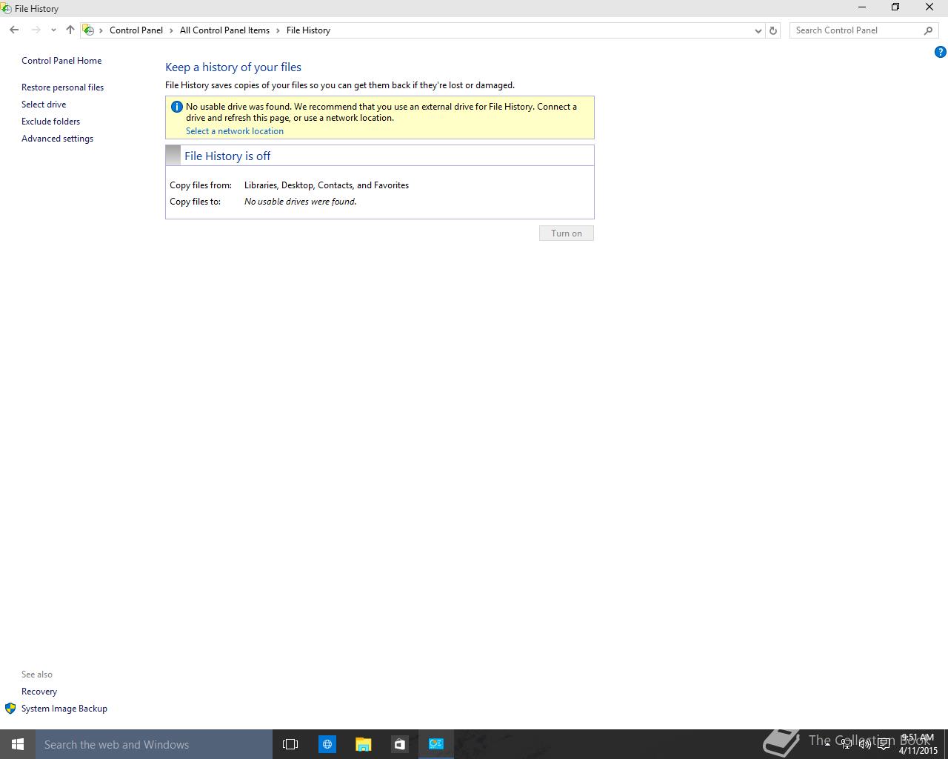
Task: Click No usable drives were found text
Action: click(301, 202)
